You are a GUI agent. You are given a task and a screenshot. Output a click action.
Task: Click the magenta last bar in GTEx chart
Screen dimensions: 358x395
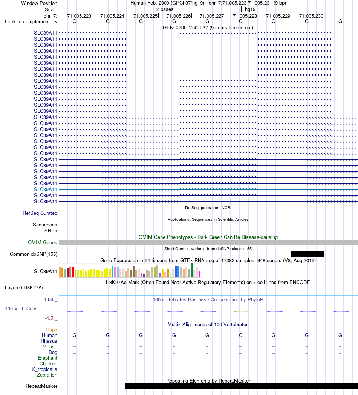[x=200, y=274]
